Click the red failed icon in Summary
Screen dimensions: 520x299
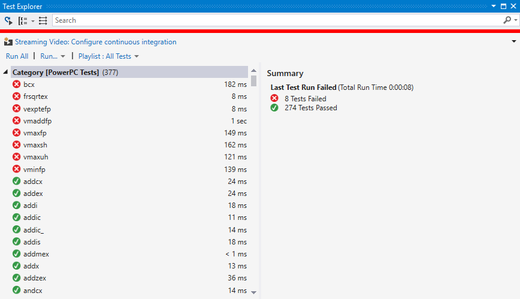pos(274,98)
